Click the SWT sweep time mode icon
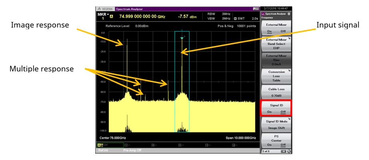The height and width of the screenshot is (160, 369). tap(236, 18)
